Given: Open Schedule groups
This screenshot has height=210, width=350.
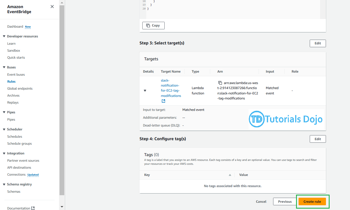Looking at the screenshot, I should 20,144.
